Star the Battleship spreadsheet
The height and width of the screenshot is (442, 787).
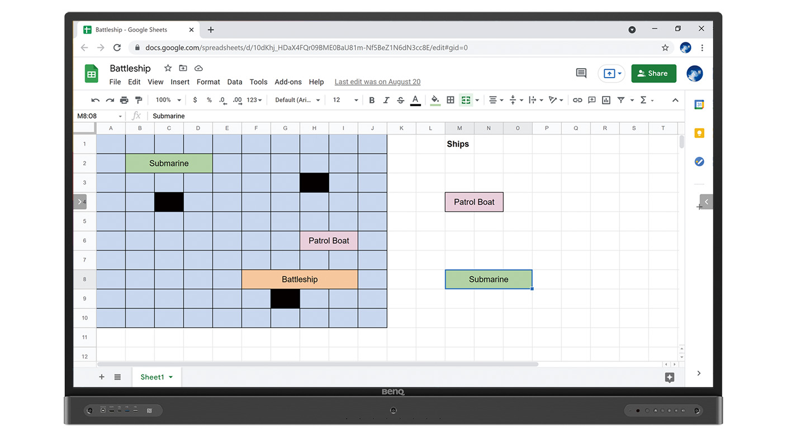pyautogui.click(x=168, y=68)
